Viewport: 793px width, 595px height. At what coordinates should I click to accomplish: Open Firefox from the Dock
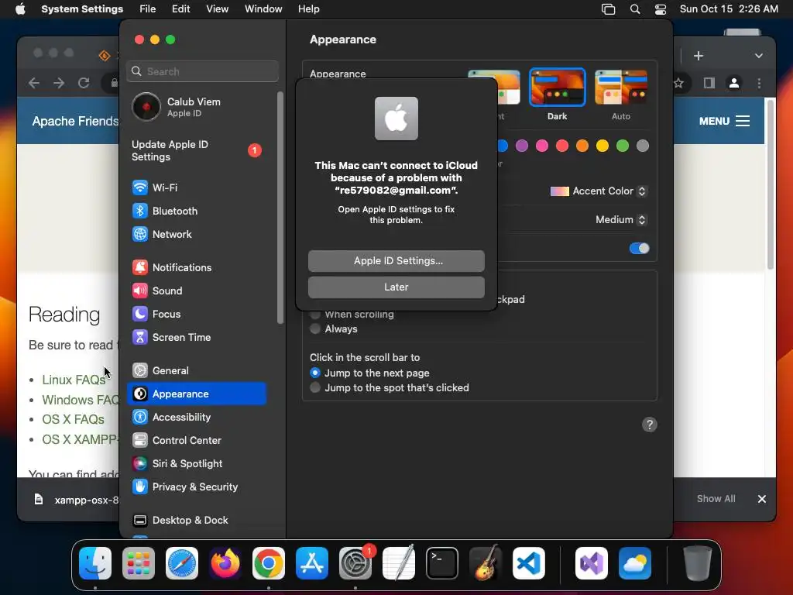coord(225,563)
